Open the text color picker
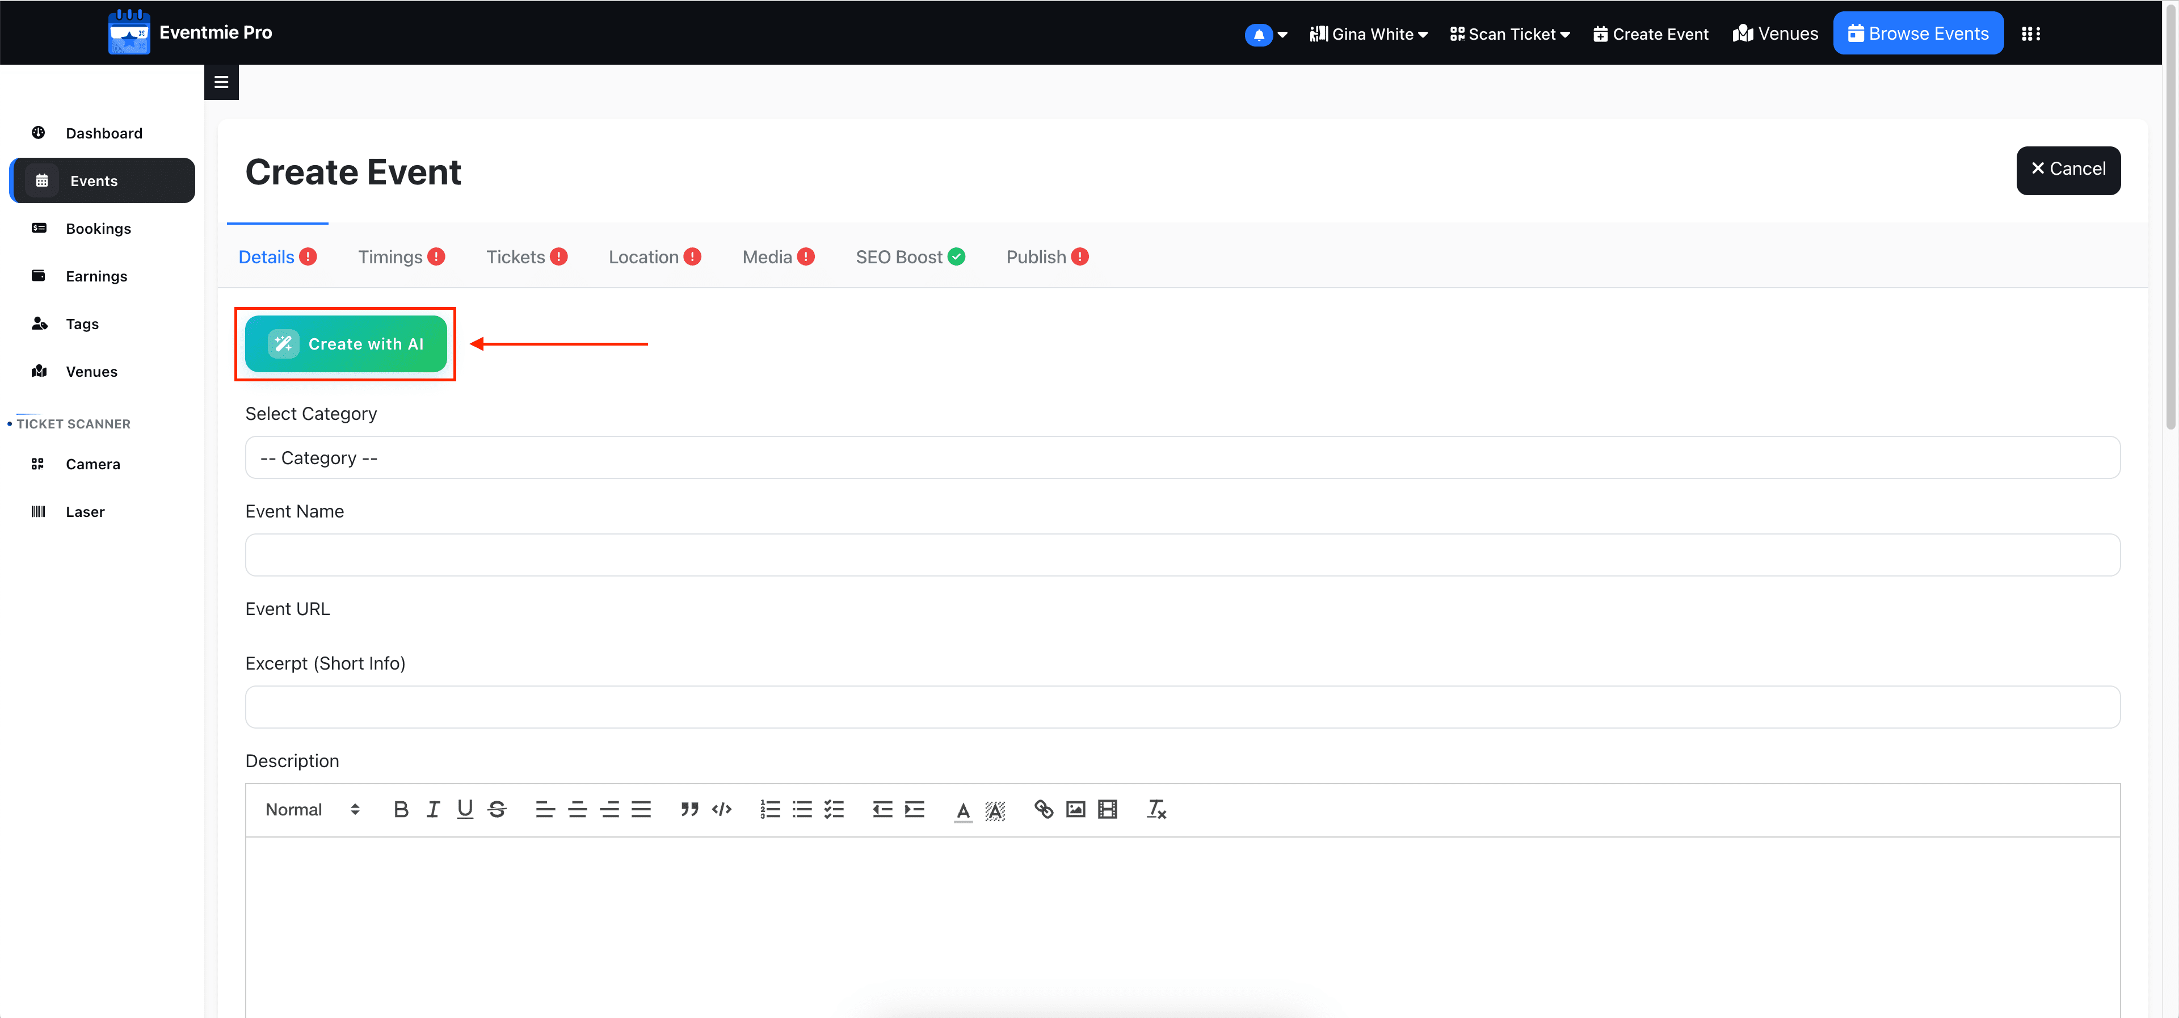 coord(962,810)
